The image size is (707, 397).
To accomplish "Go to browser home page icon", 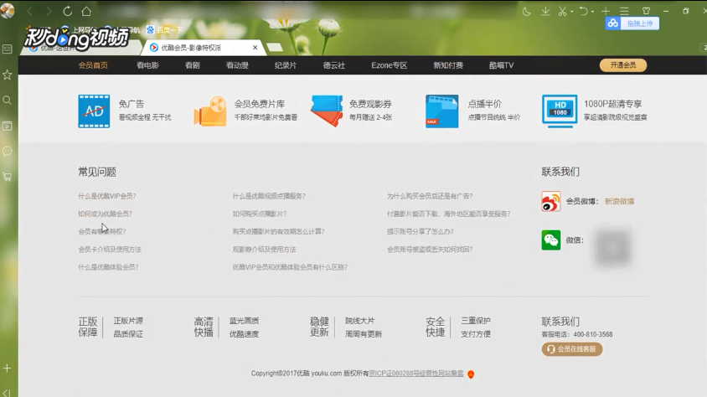I will coord(86,11).
